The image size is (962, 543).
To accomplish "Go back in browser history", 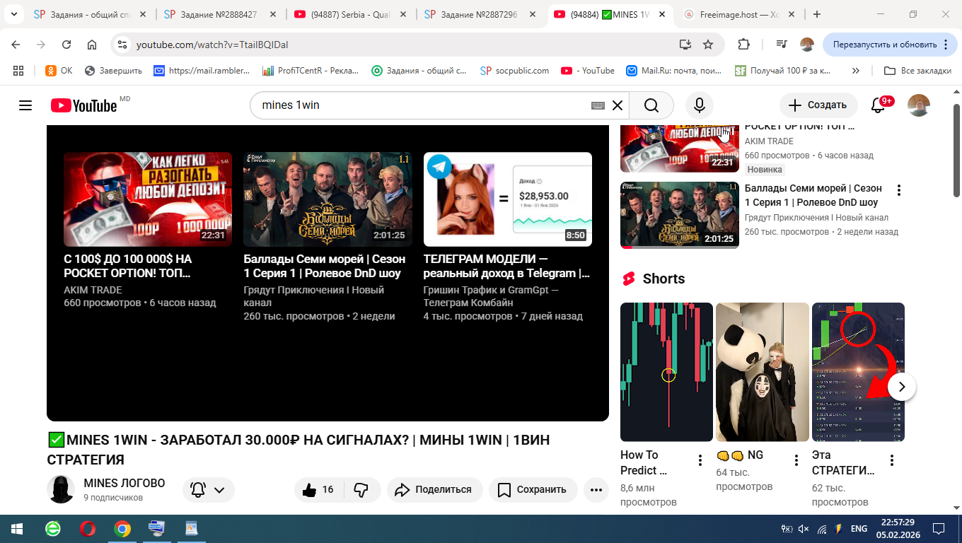I will tap(16, 45).
